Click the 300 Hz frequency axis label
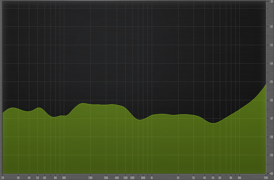Screen dimensions: 274x180 [x=106, y=178]
